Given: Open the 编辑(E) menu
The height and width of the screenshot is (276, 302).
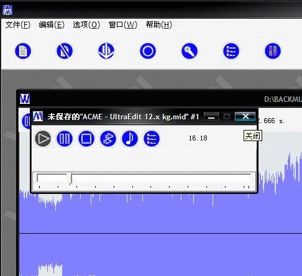Looking at the screenshot, I should coord(52,25).
